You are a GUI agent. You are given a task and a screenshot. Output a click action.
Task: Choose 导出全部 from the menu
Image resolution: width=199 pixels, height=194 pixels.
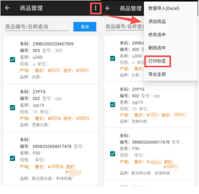tap(157, 74)
